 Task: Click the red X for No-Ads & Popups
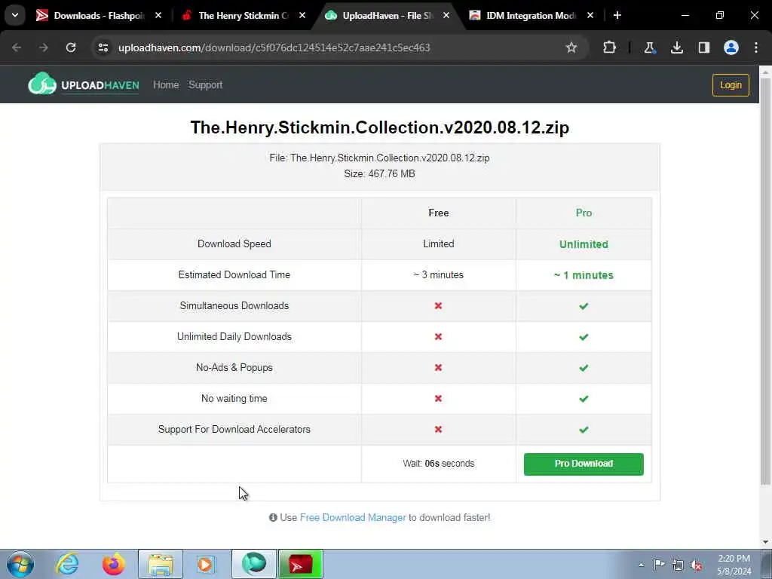(x=438, y=368)
